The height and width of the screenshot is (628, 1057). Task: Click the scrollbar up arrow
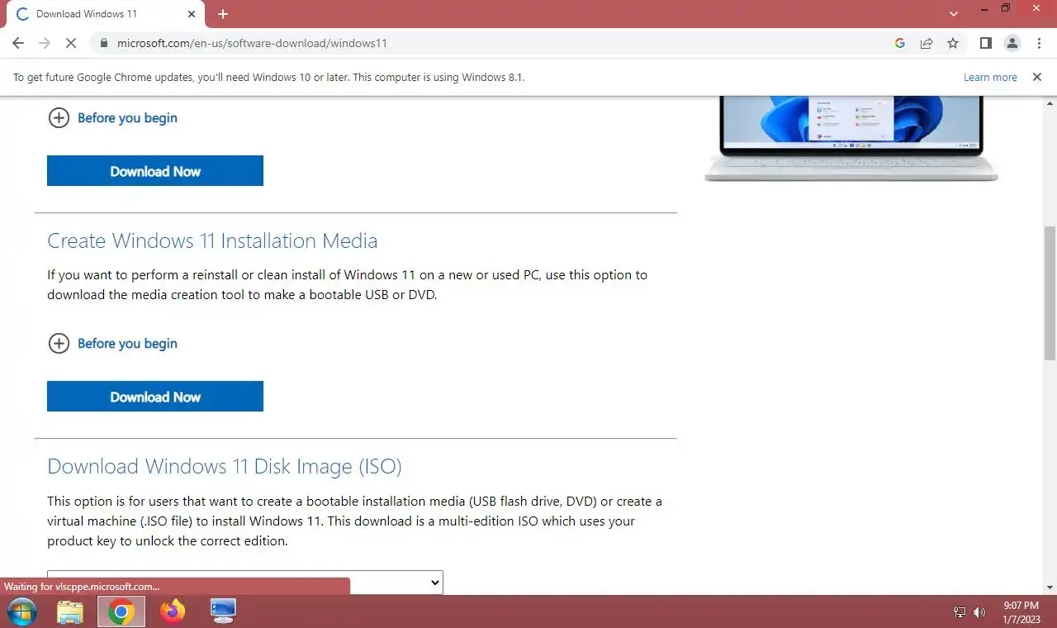tap(1050, 102)
